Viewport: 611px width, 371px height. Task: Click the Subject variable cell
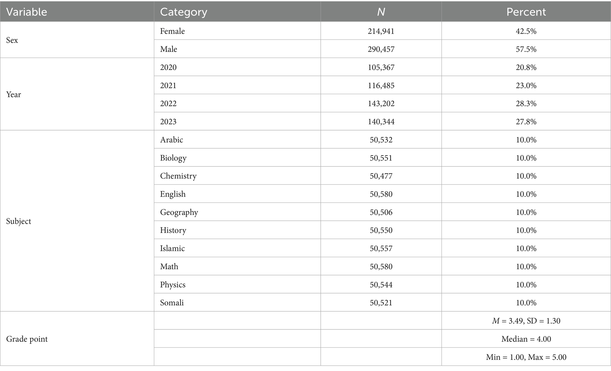[19, 221]
